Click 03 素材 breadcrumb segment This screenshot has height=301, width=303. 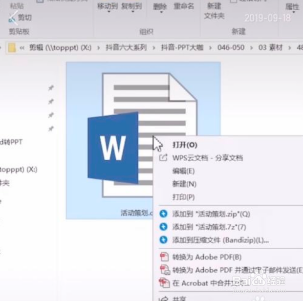271,47
